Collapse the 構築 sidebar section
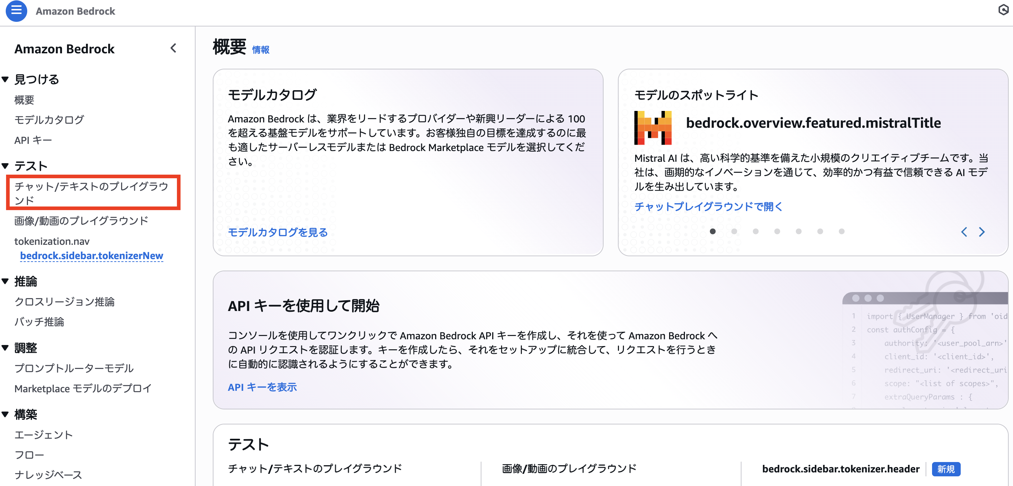The width and height of the screenshot is (1013, 486). click(5, 414)
